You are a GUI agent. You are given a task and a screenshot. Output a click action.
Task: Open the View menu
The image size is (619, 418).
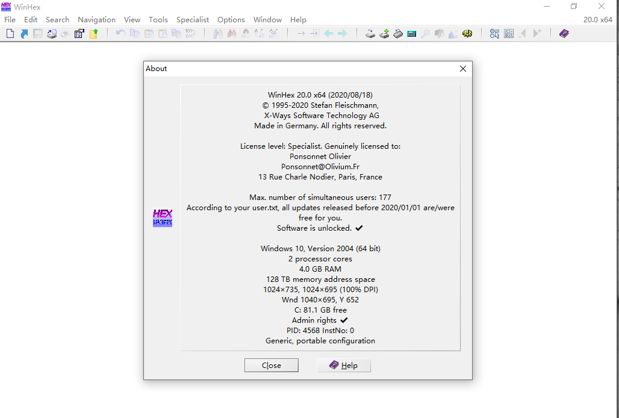coord(132,19)
